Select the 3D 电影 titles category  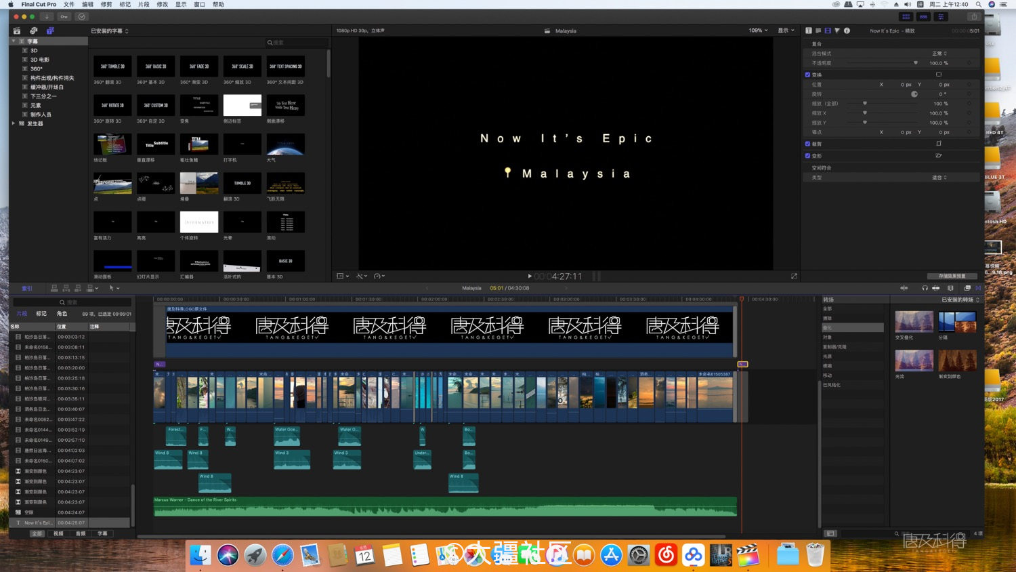click(39, 60)
